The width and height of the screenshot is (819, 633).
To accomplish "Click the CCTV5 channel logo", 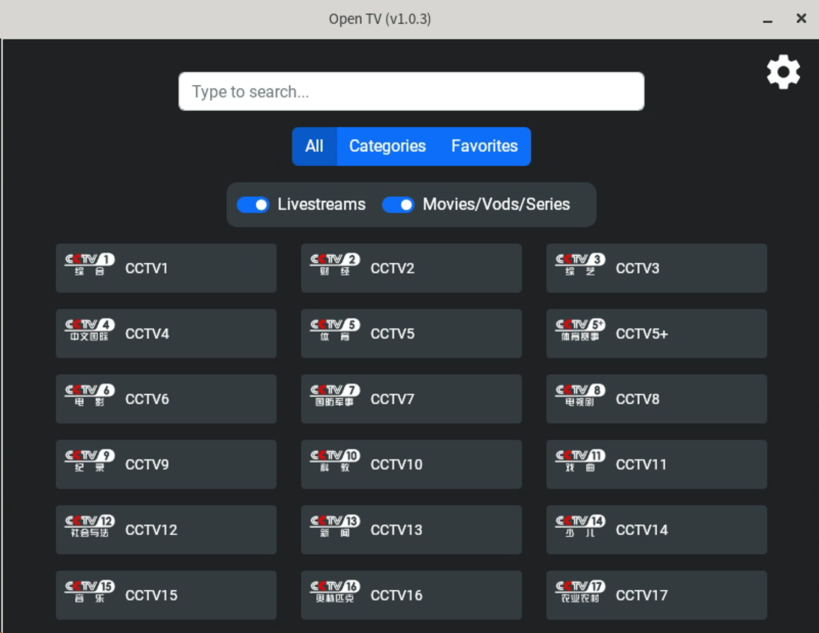I will pyautogui.click(x=335, y=330).
